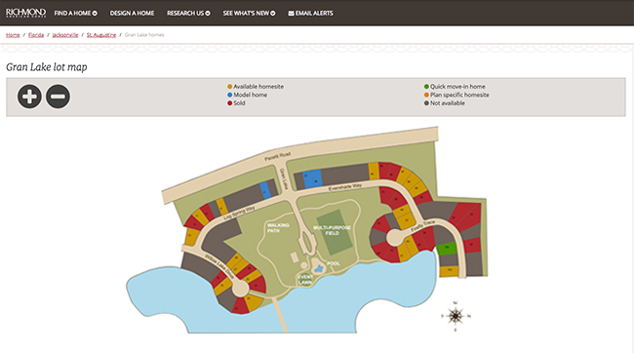The height and width of the screenshot is (353, 634).
Task: Click the compass rose on the map
Action: [x=456, y=316]
